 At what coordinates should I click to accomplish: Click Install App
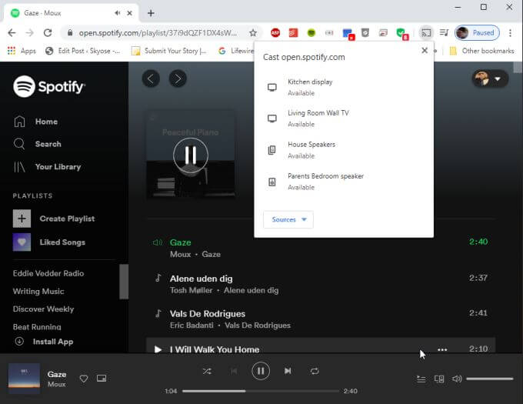pyautogui.click(x=44, y=342)
